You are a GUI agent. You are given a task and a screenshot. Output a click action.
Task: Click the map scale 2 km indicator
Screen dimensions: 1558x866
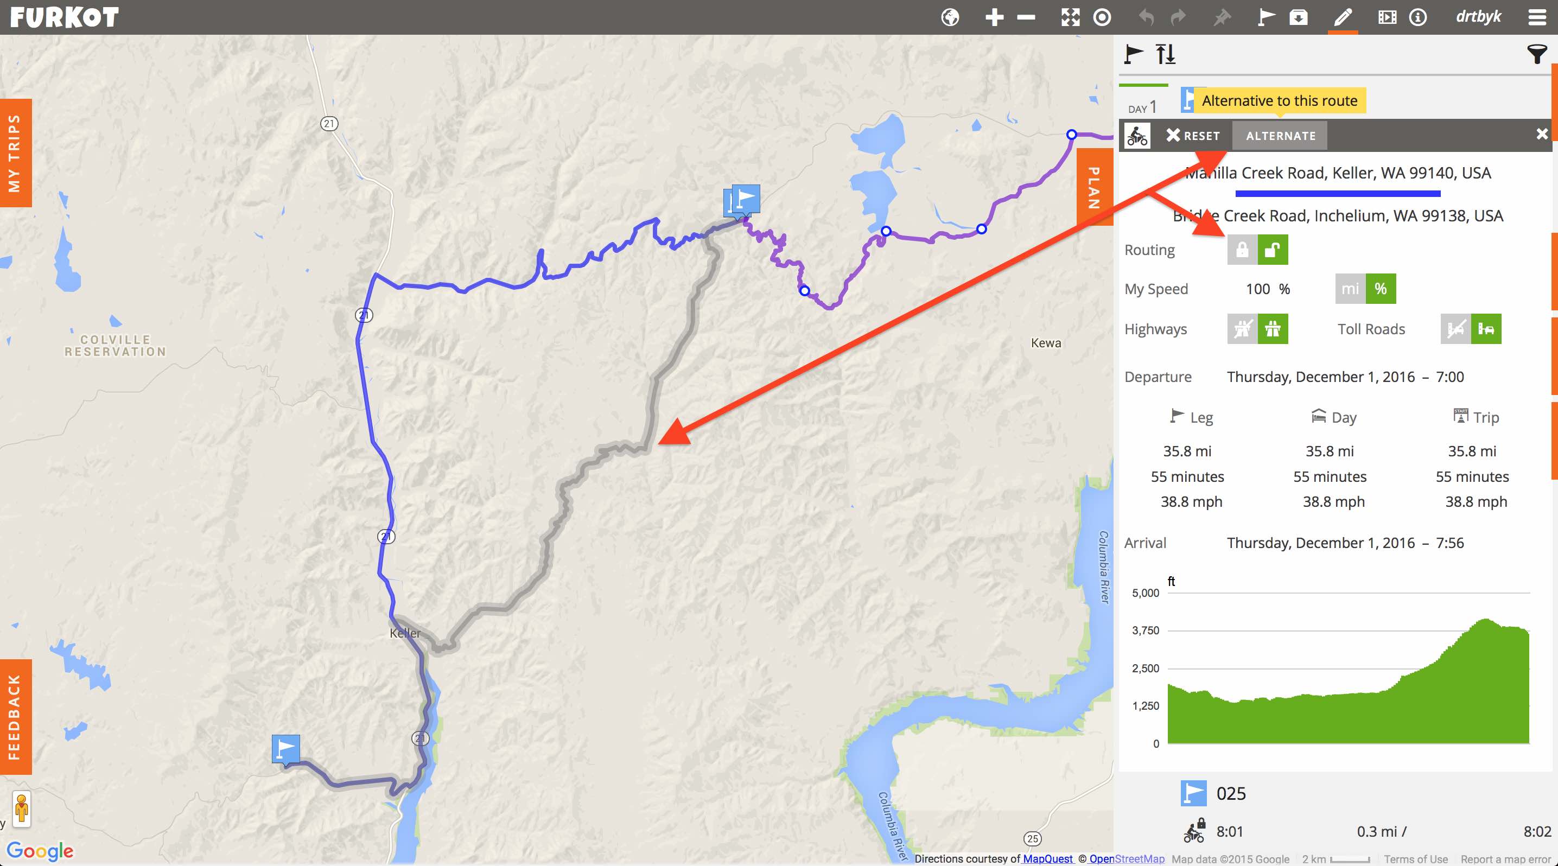click(x=1336, y=859)
